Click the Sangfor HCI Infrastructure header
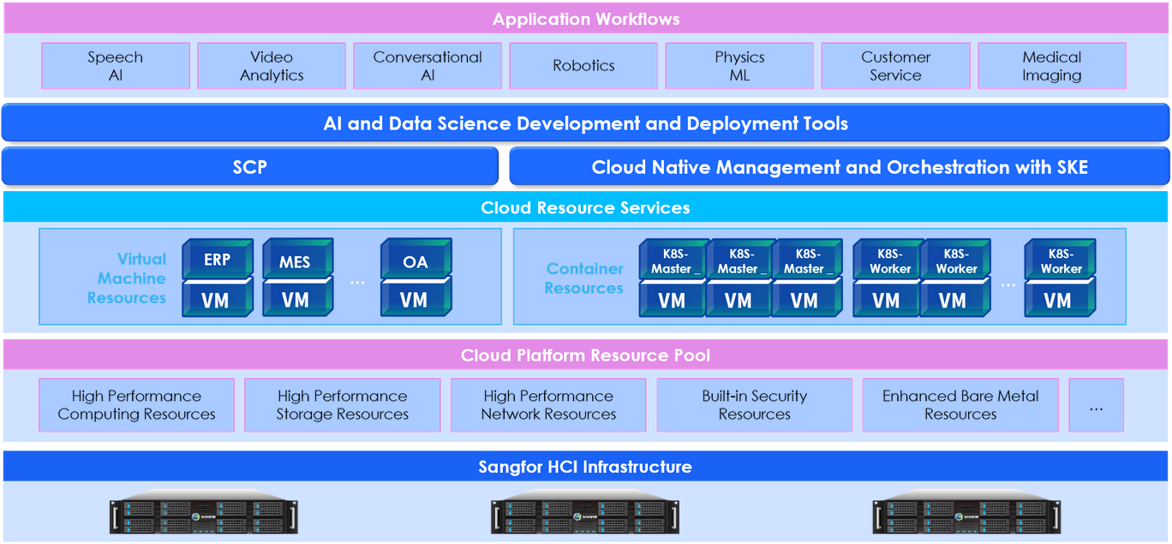1172x544 pixels. click(586, 467)
